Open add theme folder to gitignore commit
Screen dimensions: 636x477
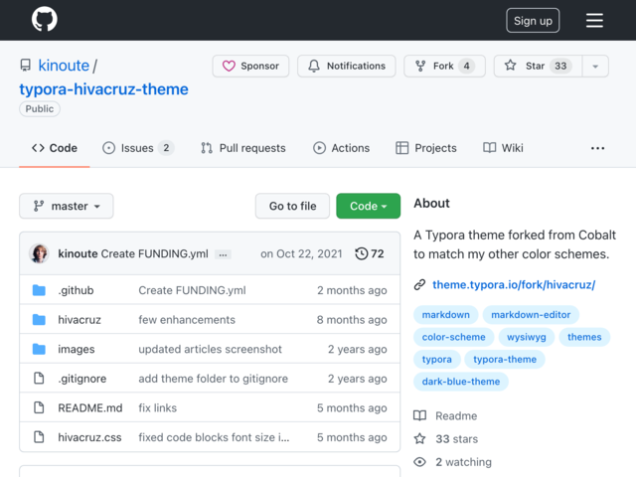click(x=214, y=379)
